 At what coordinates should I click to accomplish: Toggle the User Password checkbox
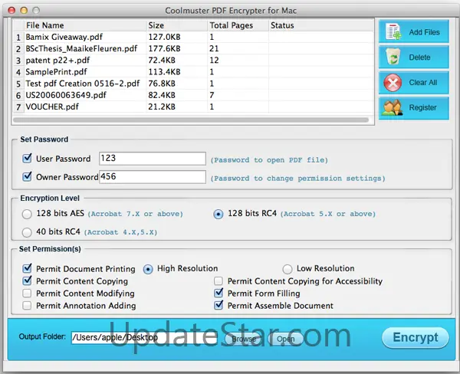[x=27, y=159]
